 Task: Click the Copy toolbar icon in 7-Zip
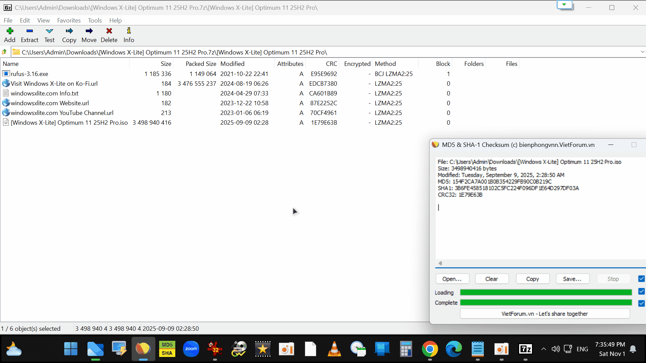(x=69, y=35)
